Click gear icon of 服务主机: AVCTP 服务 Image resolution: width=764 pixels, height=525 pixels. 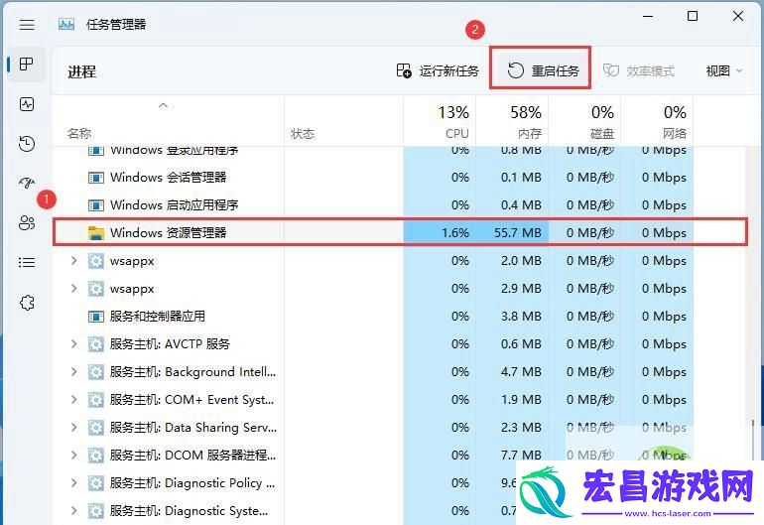96,344
